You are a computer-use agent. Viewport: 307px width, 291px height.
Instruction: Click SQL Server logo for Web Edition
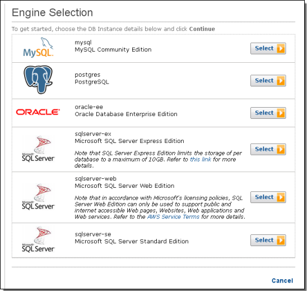pyautogui.click(x=38, y=197)
